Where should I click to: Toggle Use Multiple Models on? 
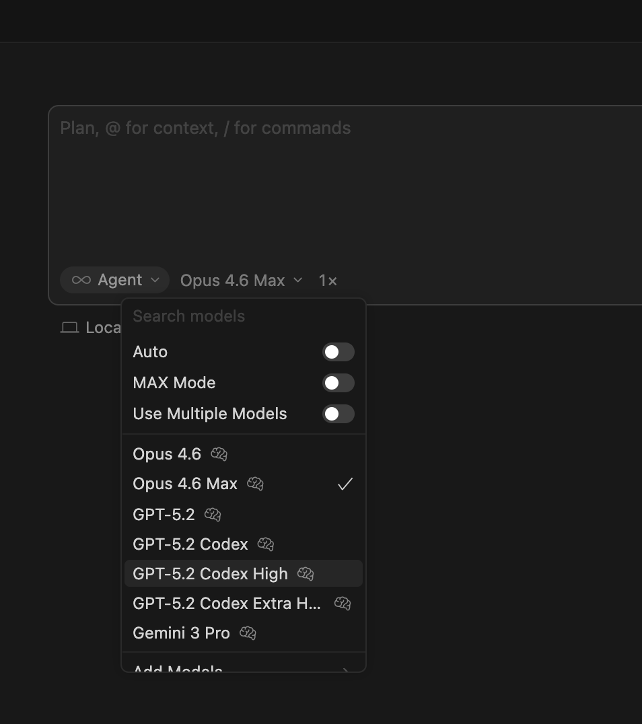click(x=338, y=414)
